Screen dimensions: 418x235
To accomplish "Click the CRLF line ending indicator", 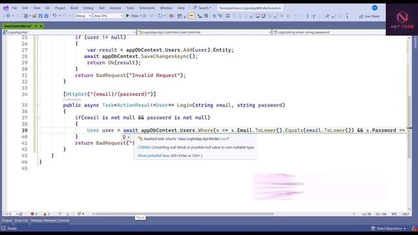I will point(406,214).
